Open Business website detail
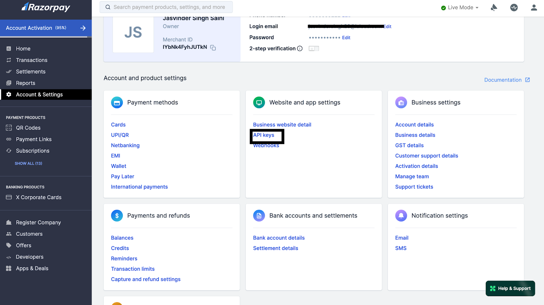Image resolution: width=544 pixels, height=305 pixels. (282, 125)
